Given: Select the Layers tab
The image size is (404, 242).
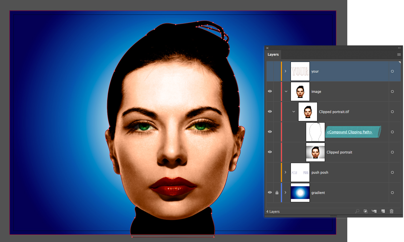Looking at the screenshot, I should click(x=273, y=54).
